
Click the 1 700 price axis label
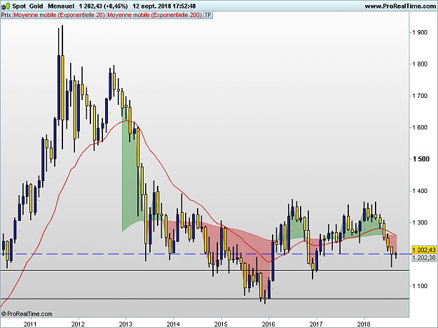pyautogui.click(x=420, y=96)
